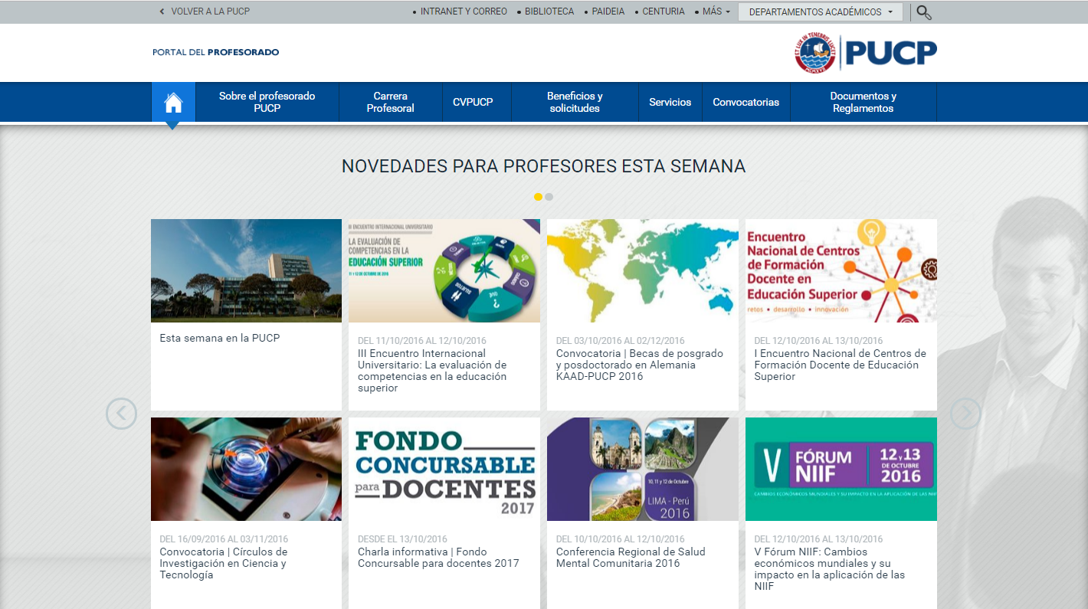The width and height of the screenshot is (1088, 609).
Task: Open Servicios menu item
Action: (x=670, y=102)
